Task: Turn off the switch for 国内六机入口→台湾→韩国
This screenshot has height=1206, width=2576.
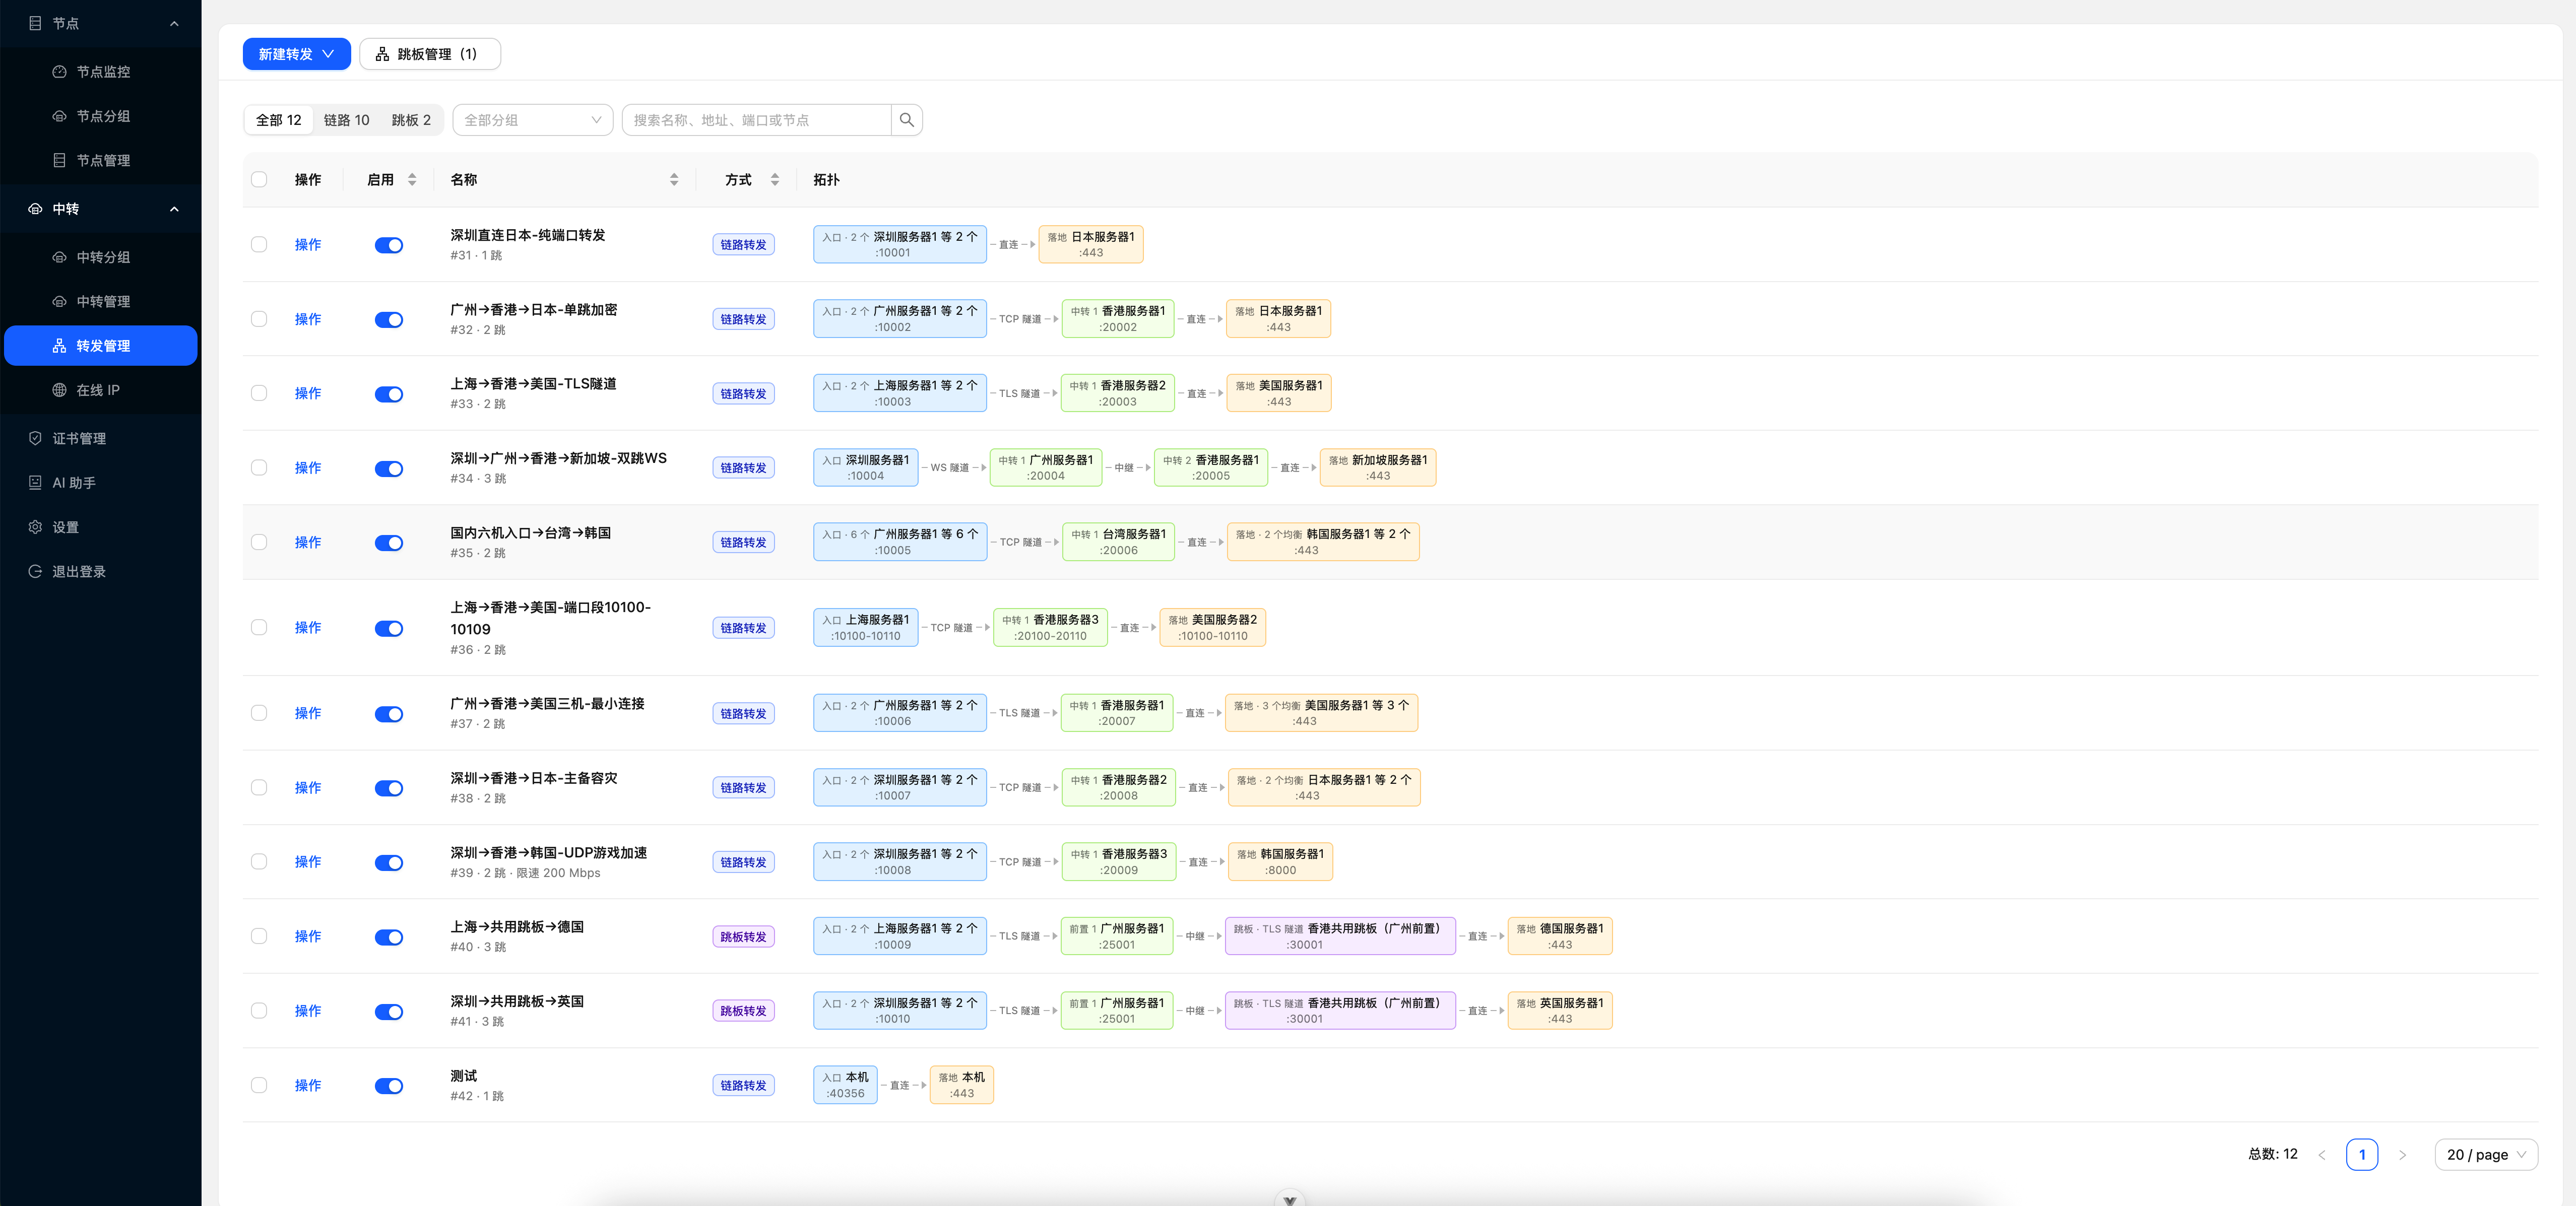Action: [389, 543]
